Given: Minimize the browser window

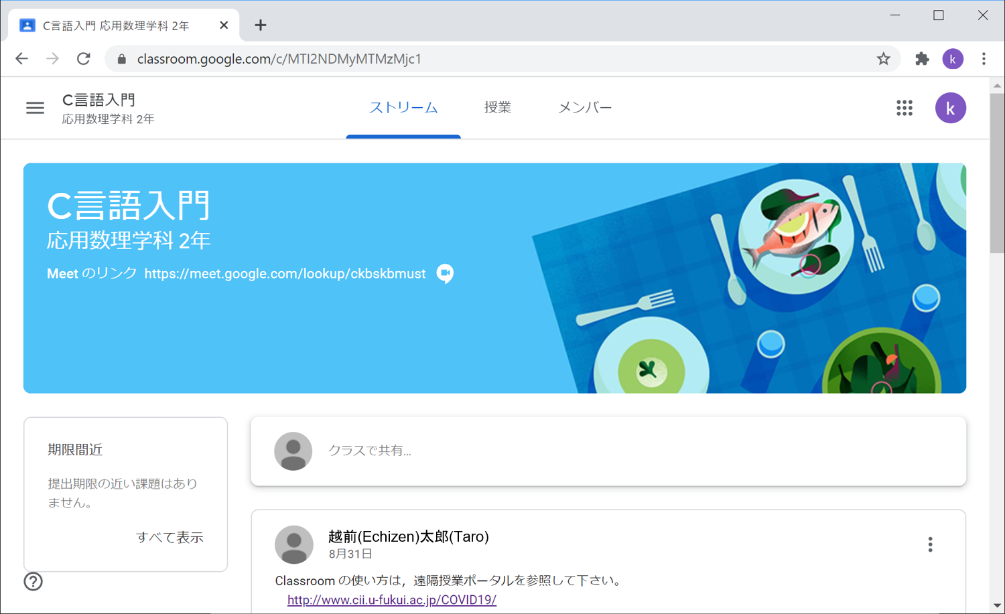Looking at the screenshot, I should 894,15.
